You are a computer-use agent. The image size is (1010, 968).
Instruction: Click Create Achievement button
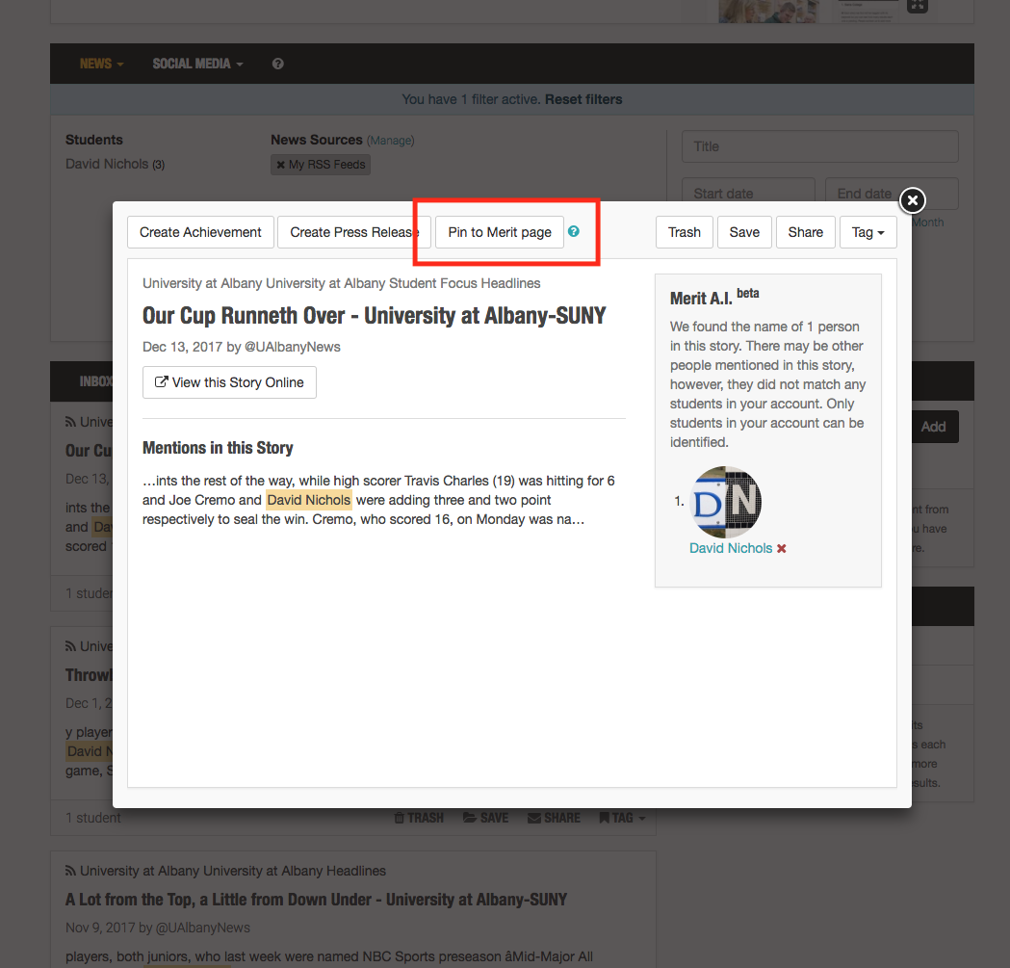click(x=200, y=232)
